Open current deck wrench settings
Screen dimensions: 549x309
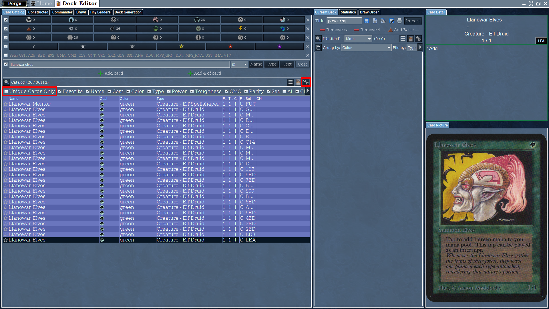[418, 39]
